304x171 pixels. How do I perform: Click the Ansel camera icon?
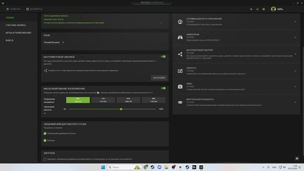pos(180,86)
